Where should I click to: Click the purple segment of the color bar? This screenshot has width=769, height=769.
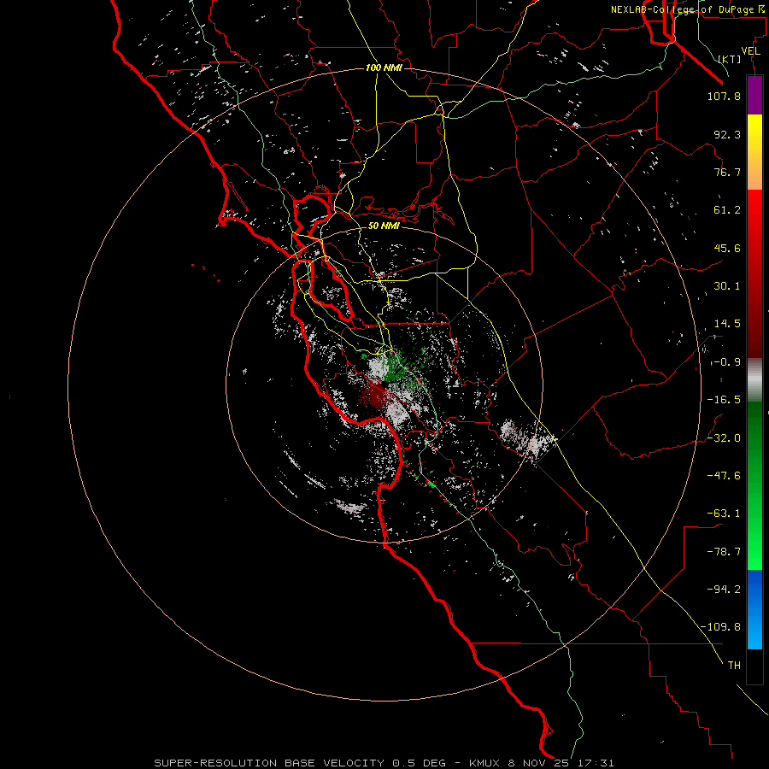coord(754,95)
